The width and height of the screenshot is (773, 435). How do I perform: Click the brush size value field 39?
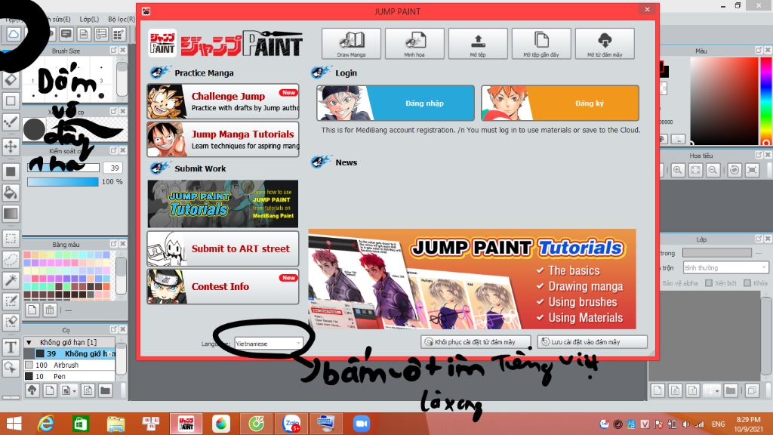pos(113,168)
